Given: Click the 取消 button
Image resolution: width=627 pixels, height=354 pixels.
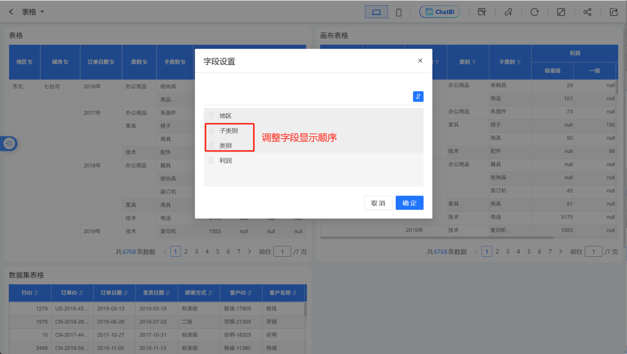Looking at the screenshot, I should point(378,203).
